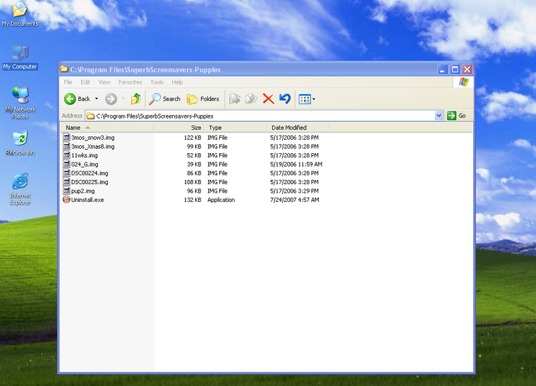Click the file name 024_G.img
The height and width of the screenshot is (386, 536).
(84, 164)
